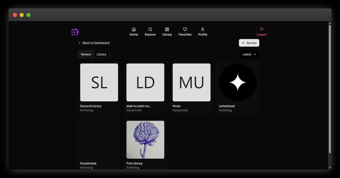This screenshot has width=340, height=178.
Task: Open the Second Library SL thumbnail
Action: click(99, 82)
